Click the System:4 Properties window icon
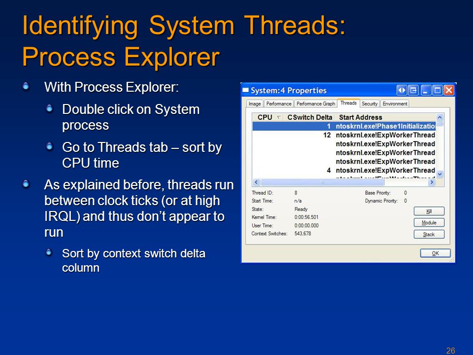 coord(245,90)
